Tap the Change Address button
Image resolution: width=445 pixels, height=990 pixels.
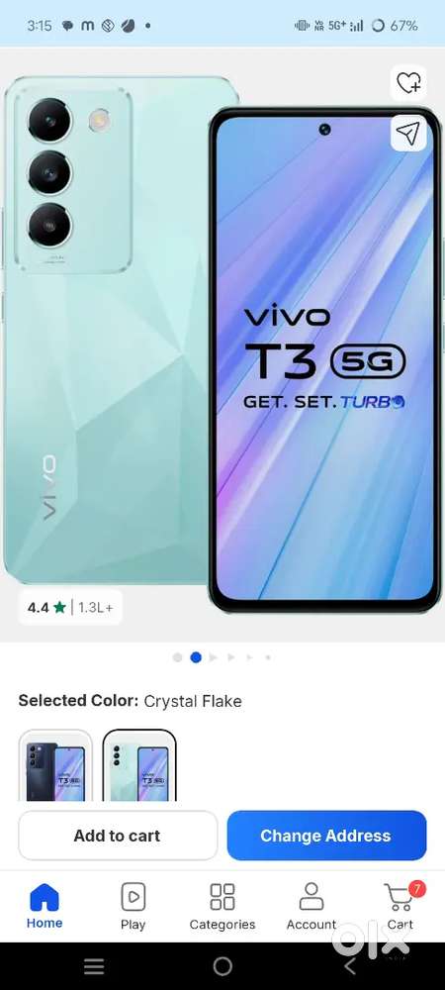[x=326, y=836]
